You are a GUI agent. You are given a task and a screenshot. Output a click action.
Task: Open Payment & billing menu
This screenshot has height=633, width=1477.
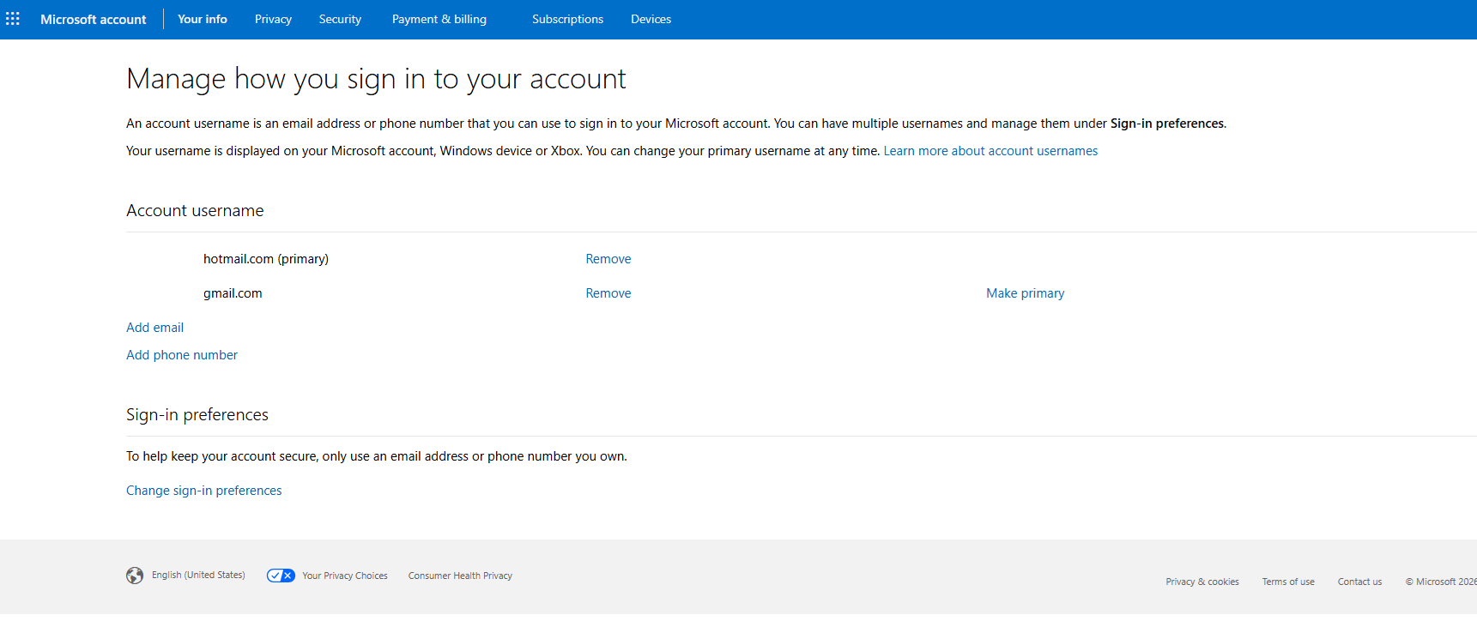[439, 19]
